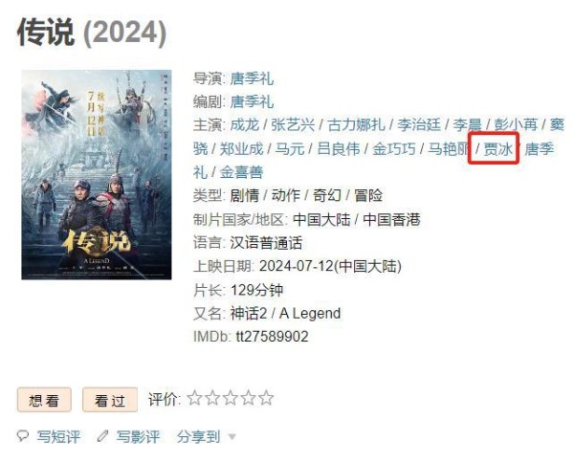The height and width of the screenshot is (464, 574).
Task: Click the 写影评 link
Action: point(138,436)
